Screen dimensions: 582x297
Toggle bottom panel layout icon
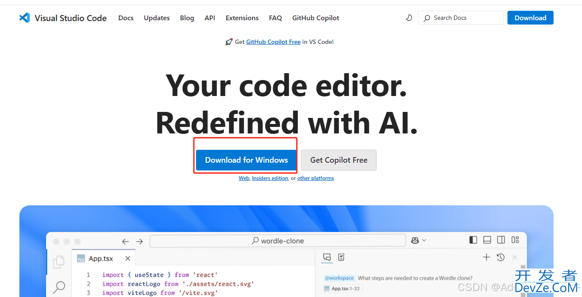click(x=487, y=240)
